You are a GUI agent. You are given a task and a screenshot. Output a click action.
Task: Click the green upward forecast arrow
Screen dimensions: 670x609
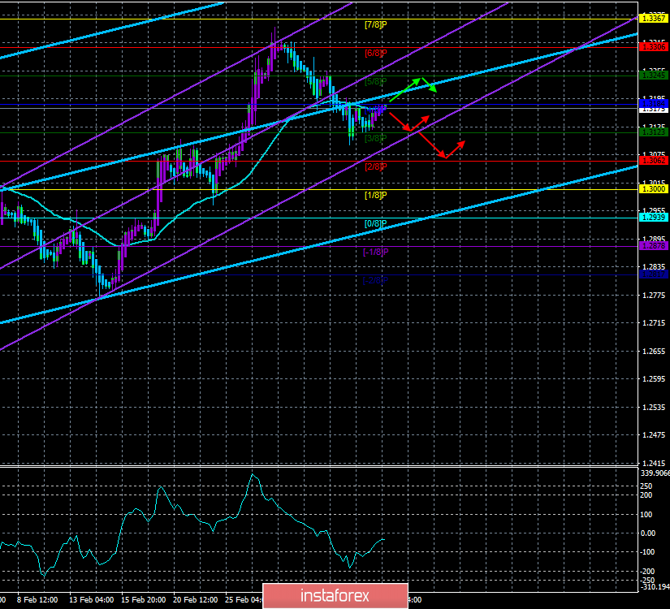tap(404, 90)
